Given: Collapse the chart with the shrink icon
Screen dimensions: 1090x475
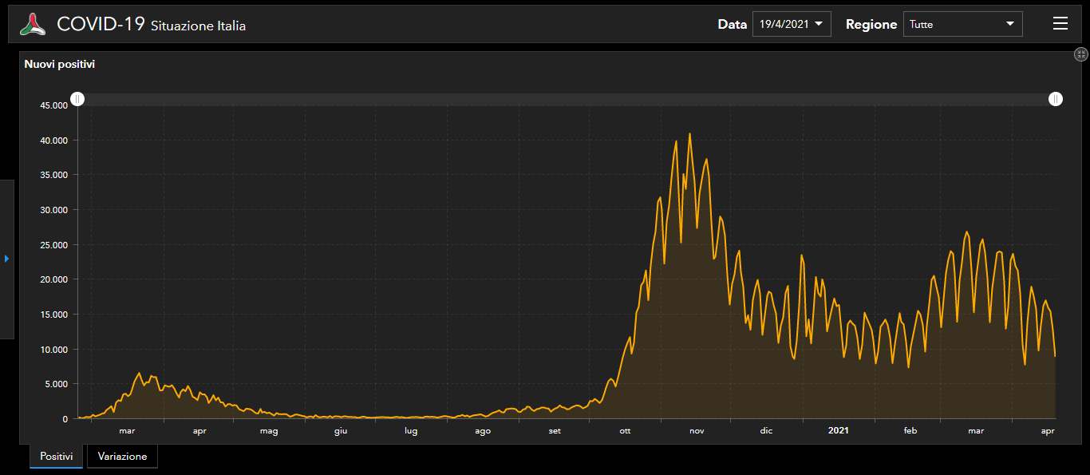Looking at the screenshot, I should pos(1080,54).
